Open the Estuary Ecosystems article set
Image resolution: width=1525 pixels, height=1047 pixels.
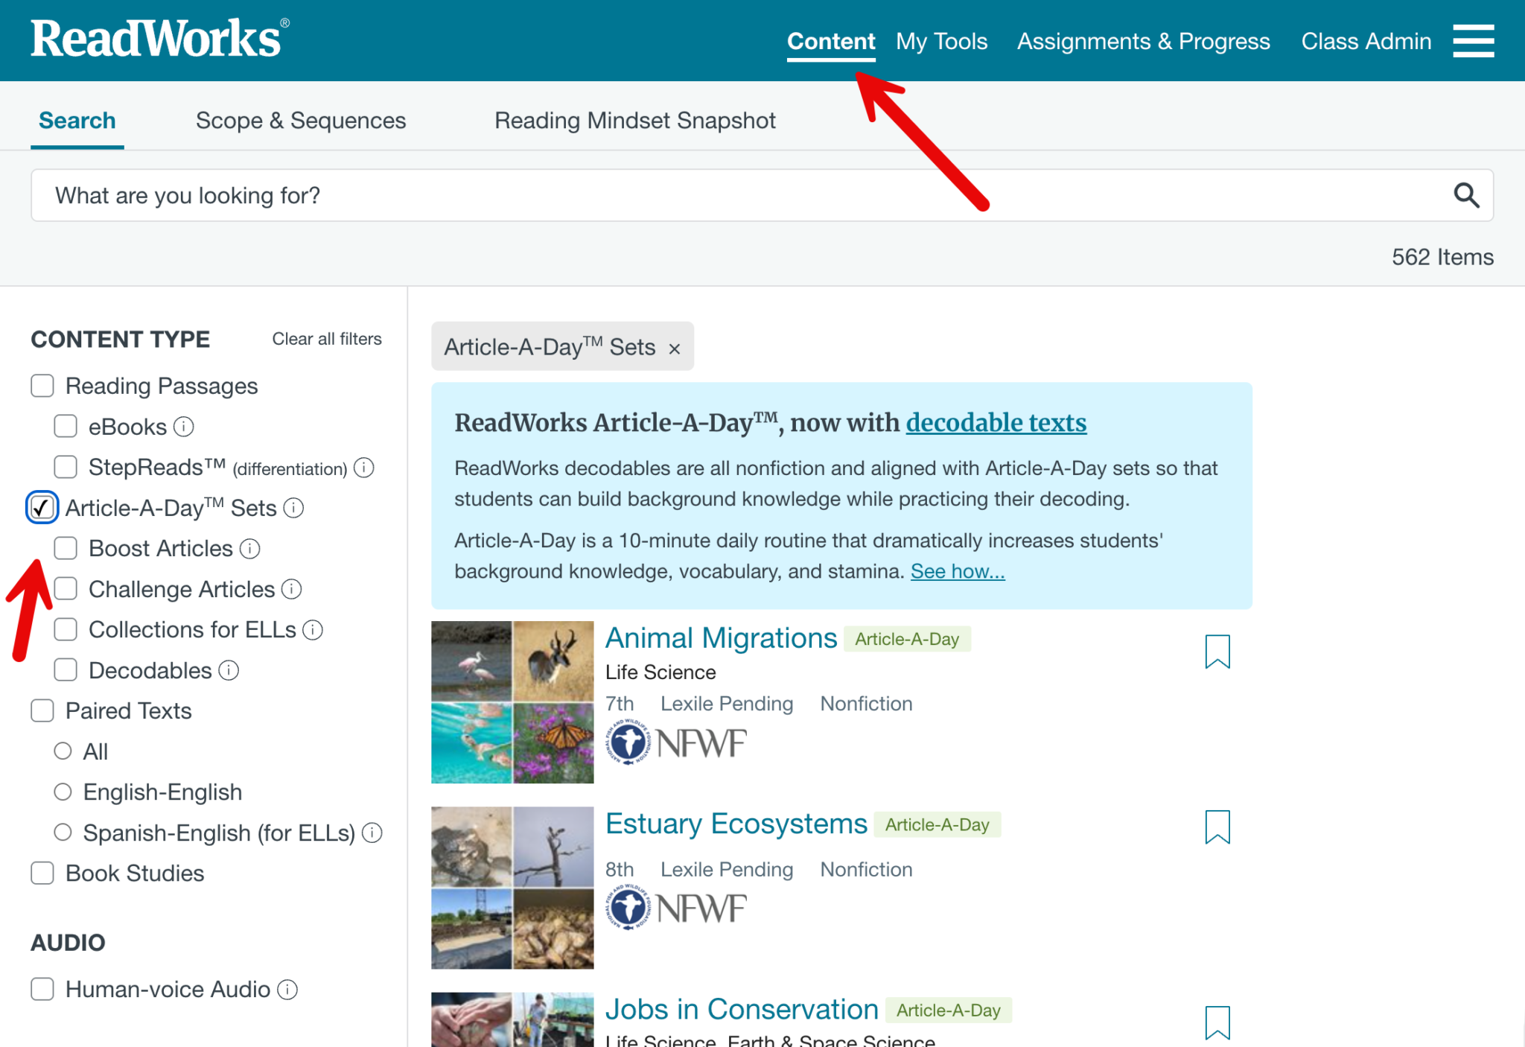tap(736, 824)
